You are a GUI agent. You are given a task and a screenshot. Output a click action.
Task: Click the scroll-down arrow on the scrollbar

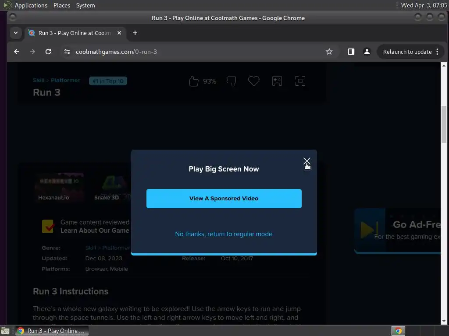pos(444,321)
